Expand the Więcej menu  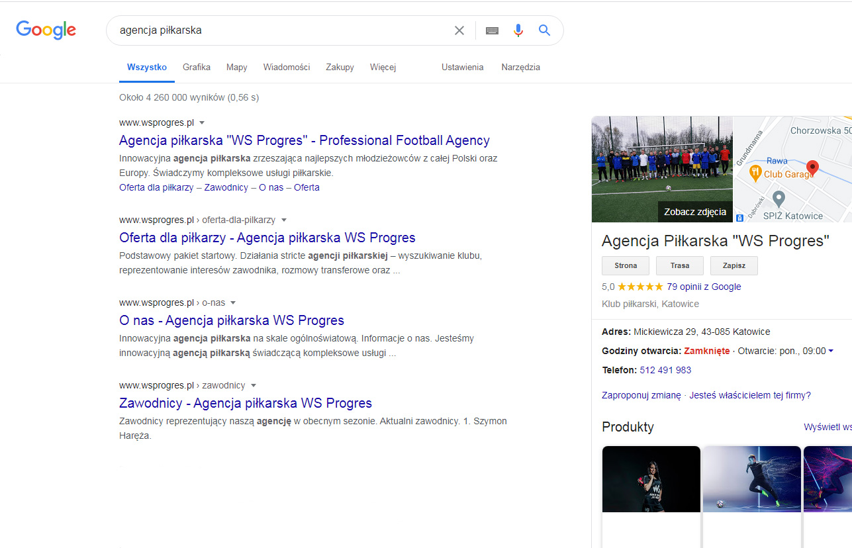tap(383, 67)
